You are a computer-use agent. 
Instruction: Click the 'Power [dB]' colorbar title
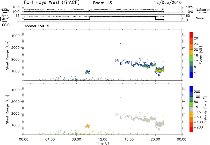click(x=201, y=55)
